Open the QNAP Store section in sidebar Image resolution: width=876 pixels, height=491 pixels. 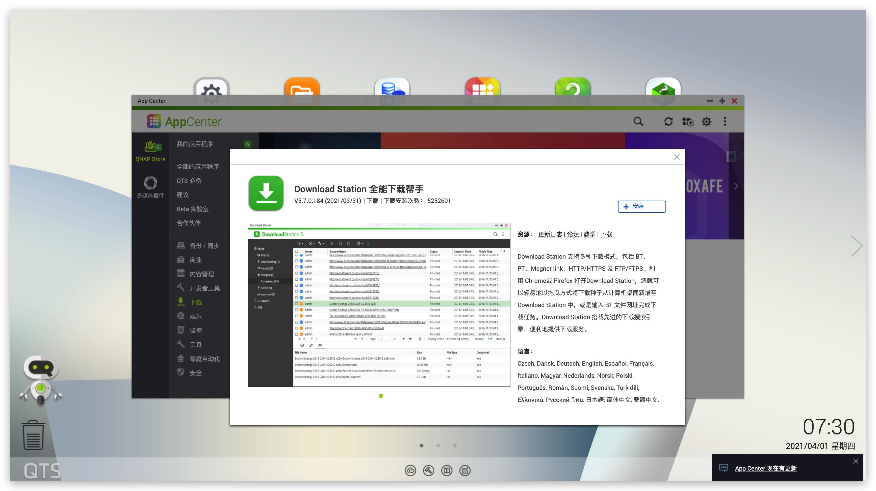[150, 151]
